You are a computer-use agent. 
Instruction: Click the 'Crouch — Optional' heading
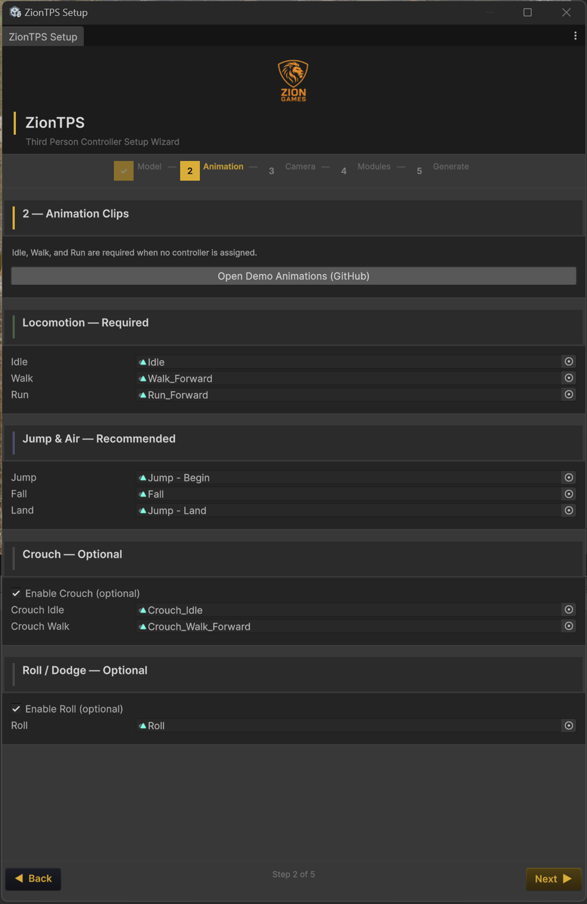tap(72, 554)
